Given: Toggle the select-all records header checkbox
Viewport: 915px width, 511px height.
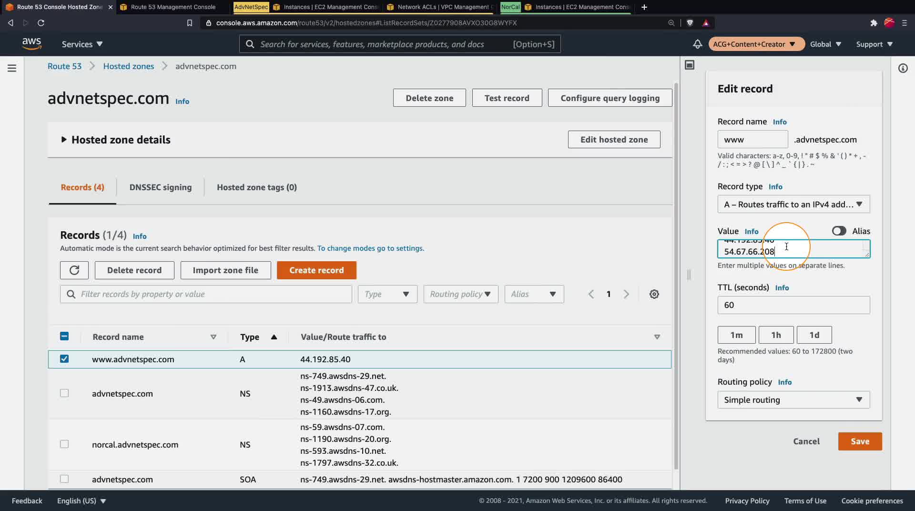Looking at the screenshot, I should [64, 337].
